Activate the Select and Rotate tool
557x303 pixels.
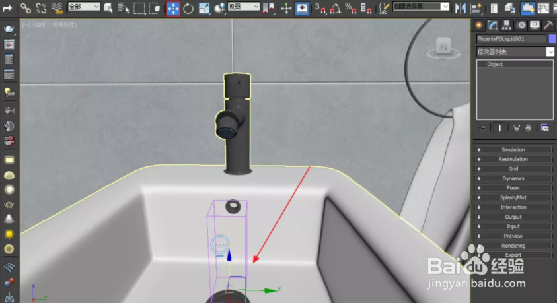[x=188, y=8]
